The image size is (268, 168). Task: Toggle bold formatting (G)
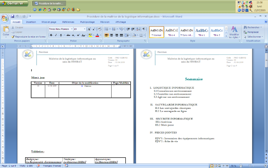(51, 35)
